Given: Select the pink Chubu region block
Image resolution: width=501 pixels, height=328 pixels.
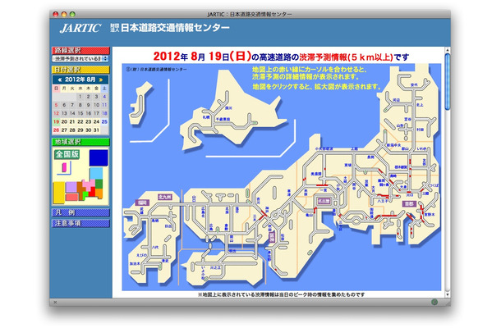Looking at the screenshot, I should tap(89, 184).
